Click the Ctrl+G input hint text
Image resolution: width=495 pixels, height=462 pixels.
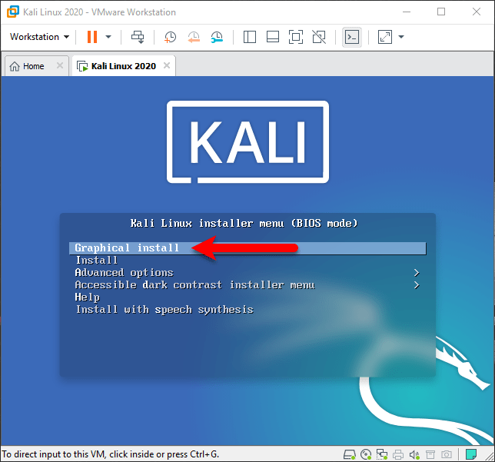pos(111,454)
